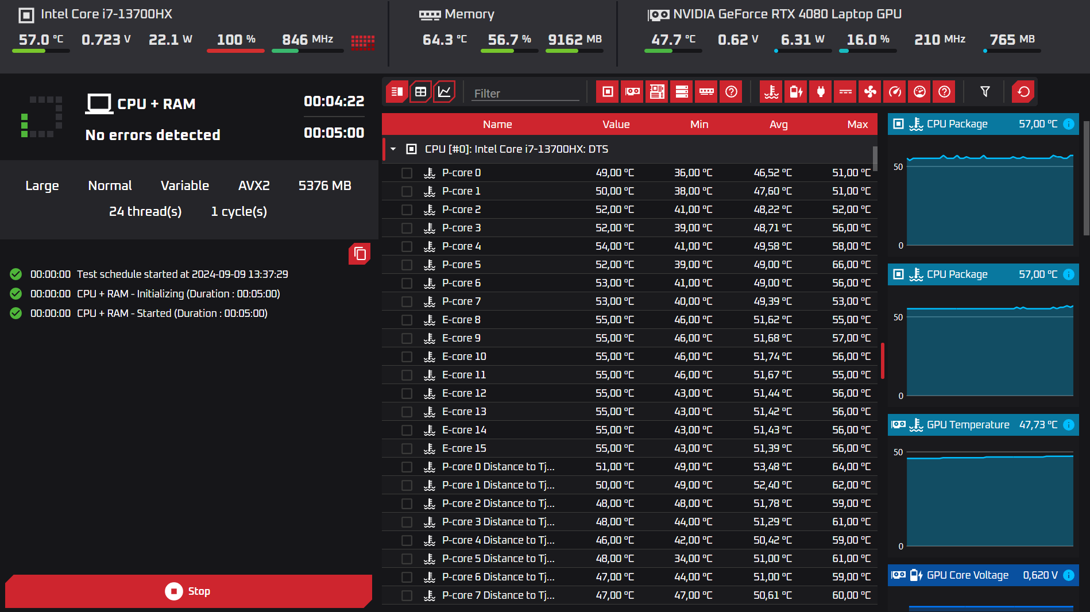Toggle the usage dial sensor filter
The image size is (1090, 612).
tap(919, 92)
